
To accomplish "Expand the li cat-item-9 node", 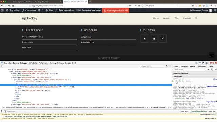I will [x=16, y=91].
